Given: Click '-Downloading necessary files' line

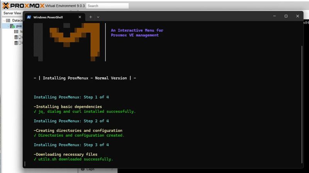Looking at the screenshot, I should [x=65, y=155].
